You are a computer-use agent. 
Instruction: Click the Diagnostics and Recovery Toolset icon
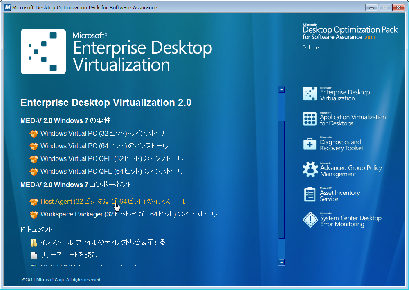tap(310, 144)
